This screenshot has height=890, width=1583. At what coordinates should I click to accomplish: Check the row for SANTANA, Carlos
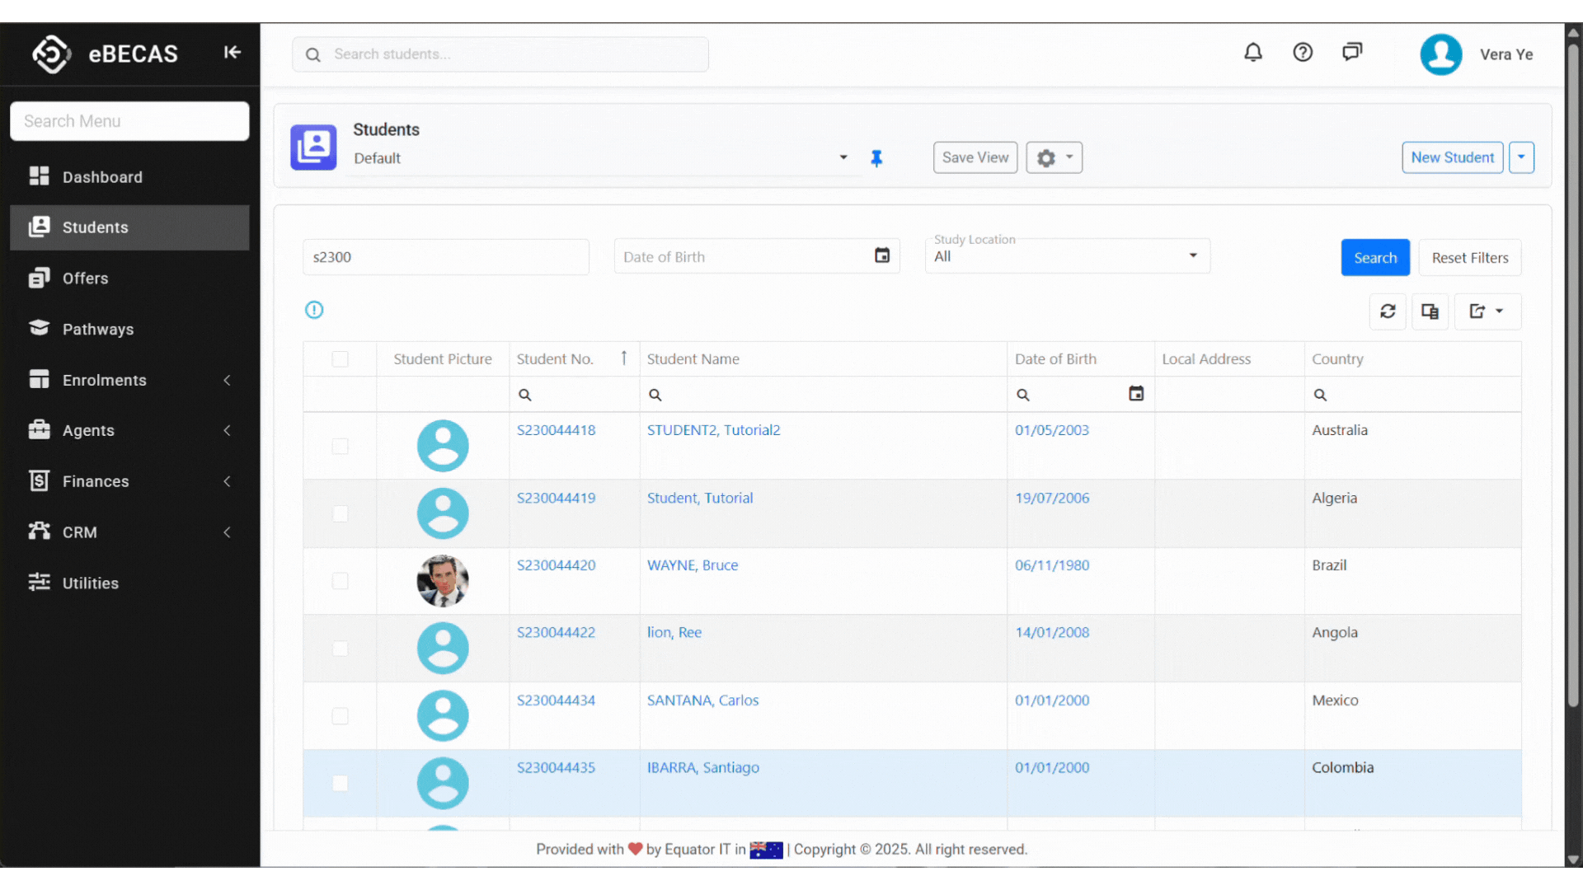[x=340, y=716]
